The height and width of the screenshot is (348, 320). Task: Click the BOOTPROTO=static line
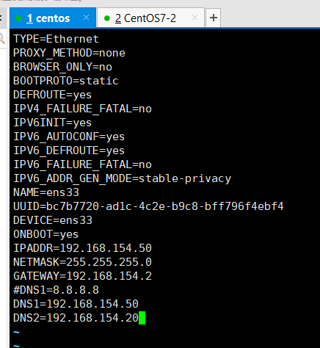66,81
